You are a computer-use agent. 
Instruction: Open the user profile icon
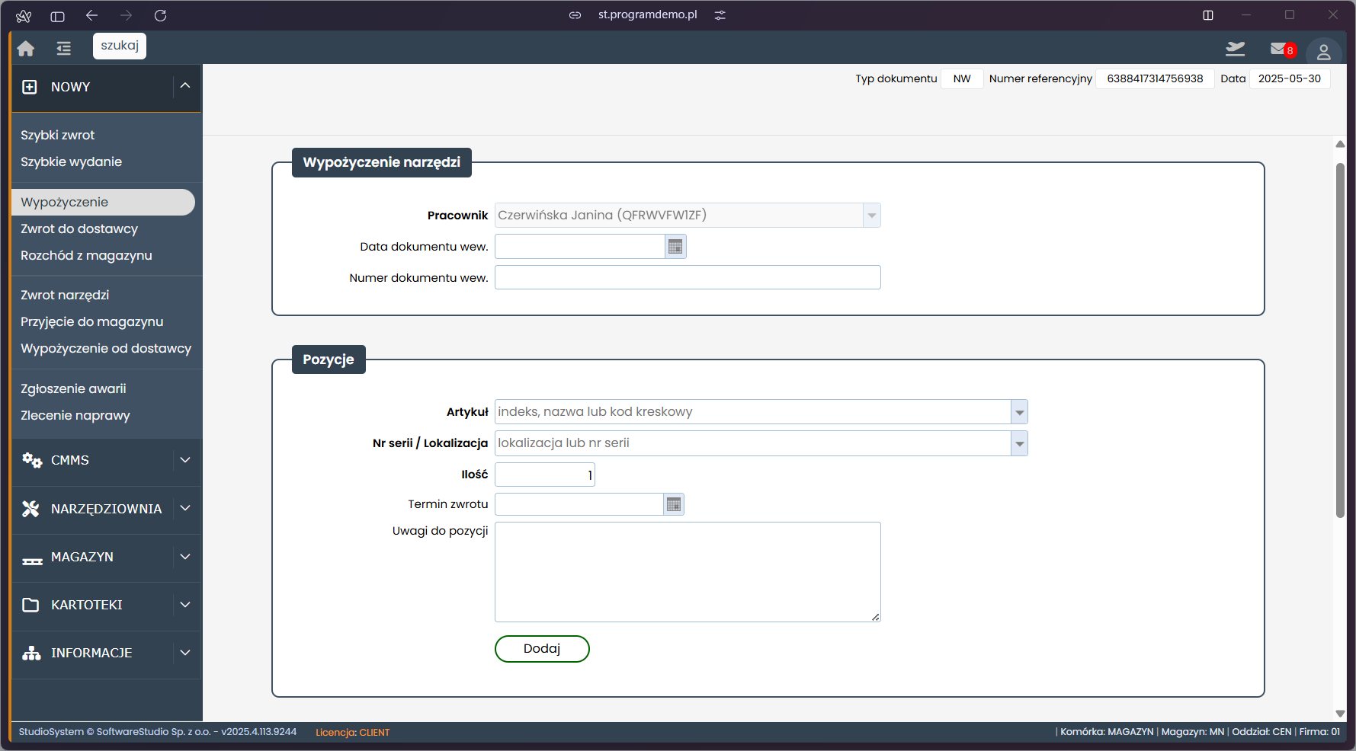click(x=1323, y=52)
